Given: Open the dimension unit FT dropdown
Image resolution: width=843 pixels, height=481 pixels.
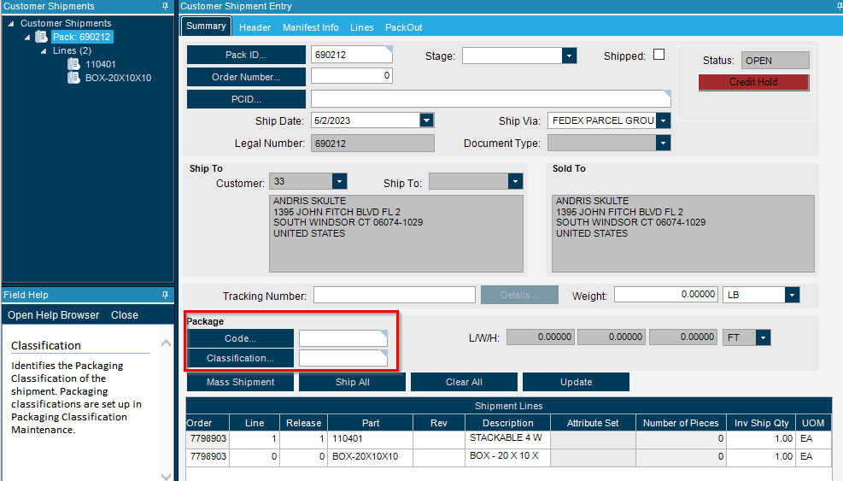Looking at the screenshot, I should pos(763,337).
